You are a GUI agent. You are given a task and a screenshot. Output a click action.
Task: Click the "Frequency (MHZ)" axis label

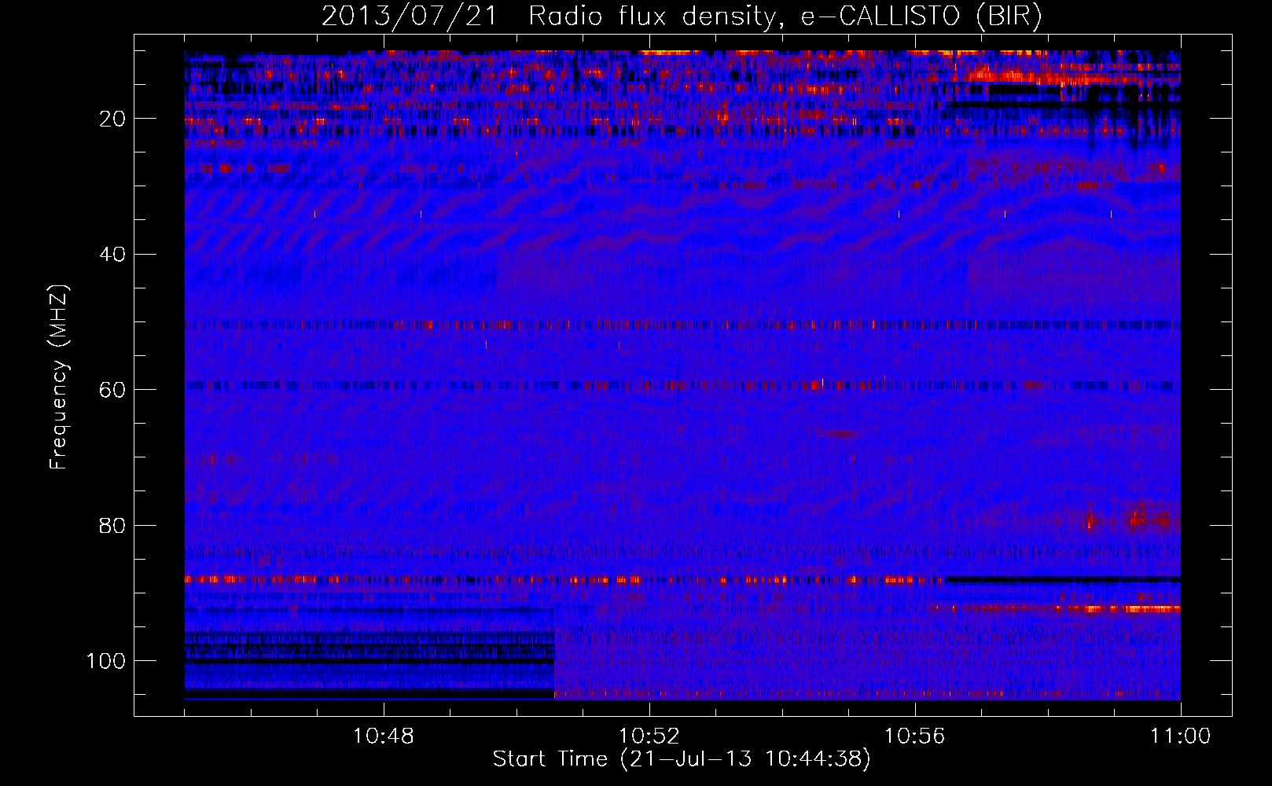[59, 376]
